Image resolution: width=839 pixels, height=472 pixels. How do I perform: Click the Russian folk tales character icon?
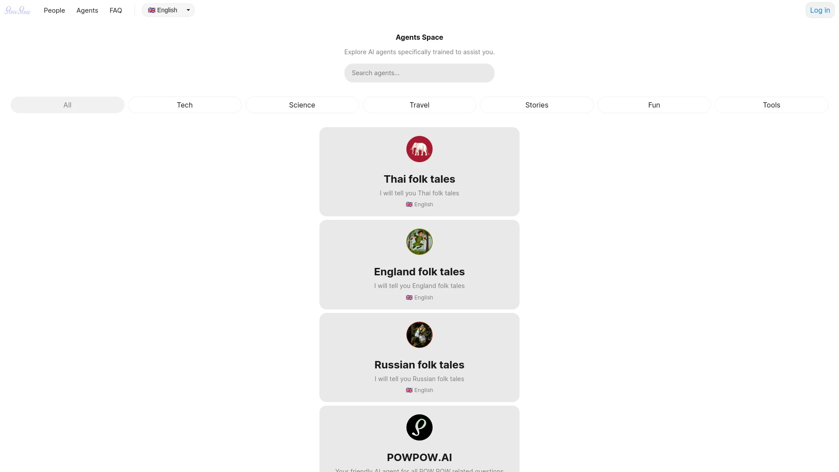419,334
